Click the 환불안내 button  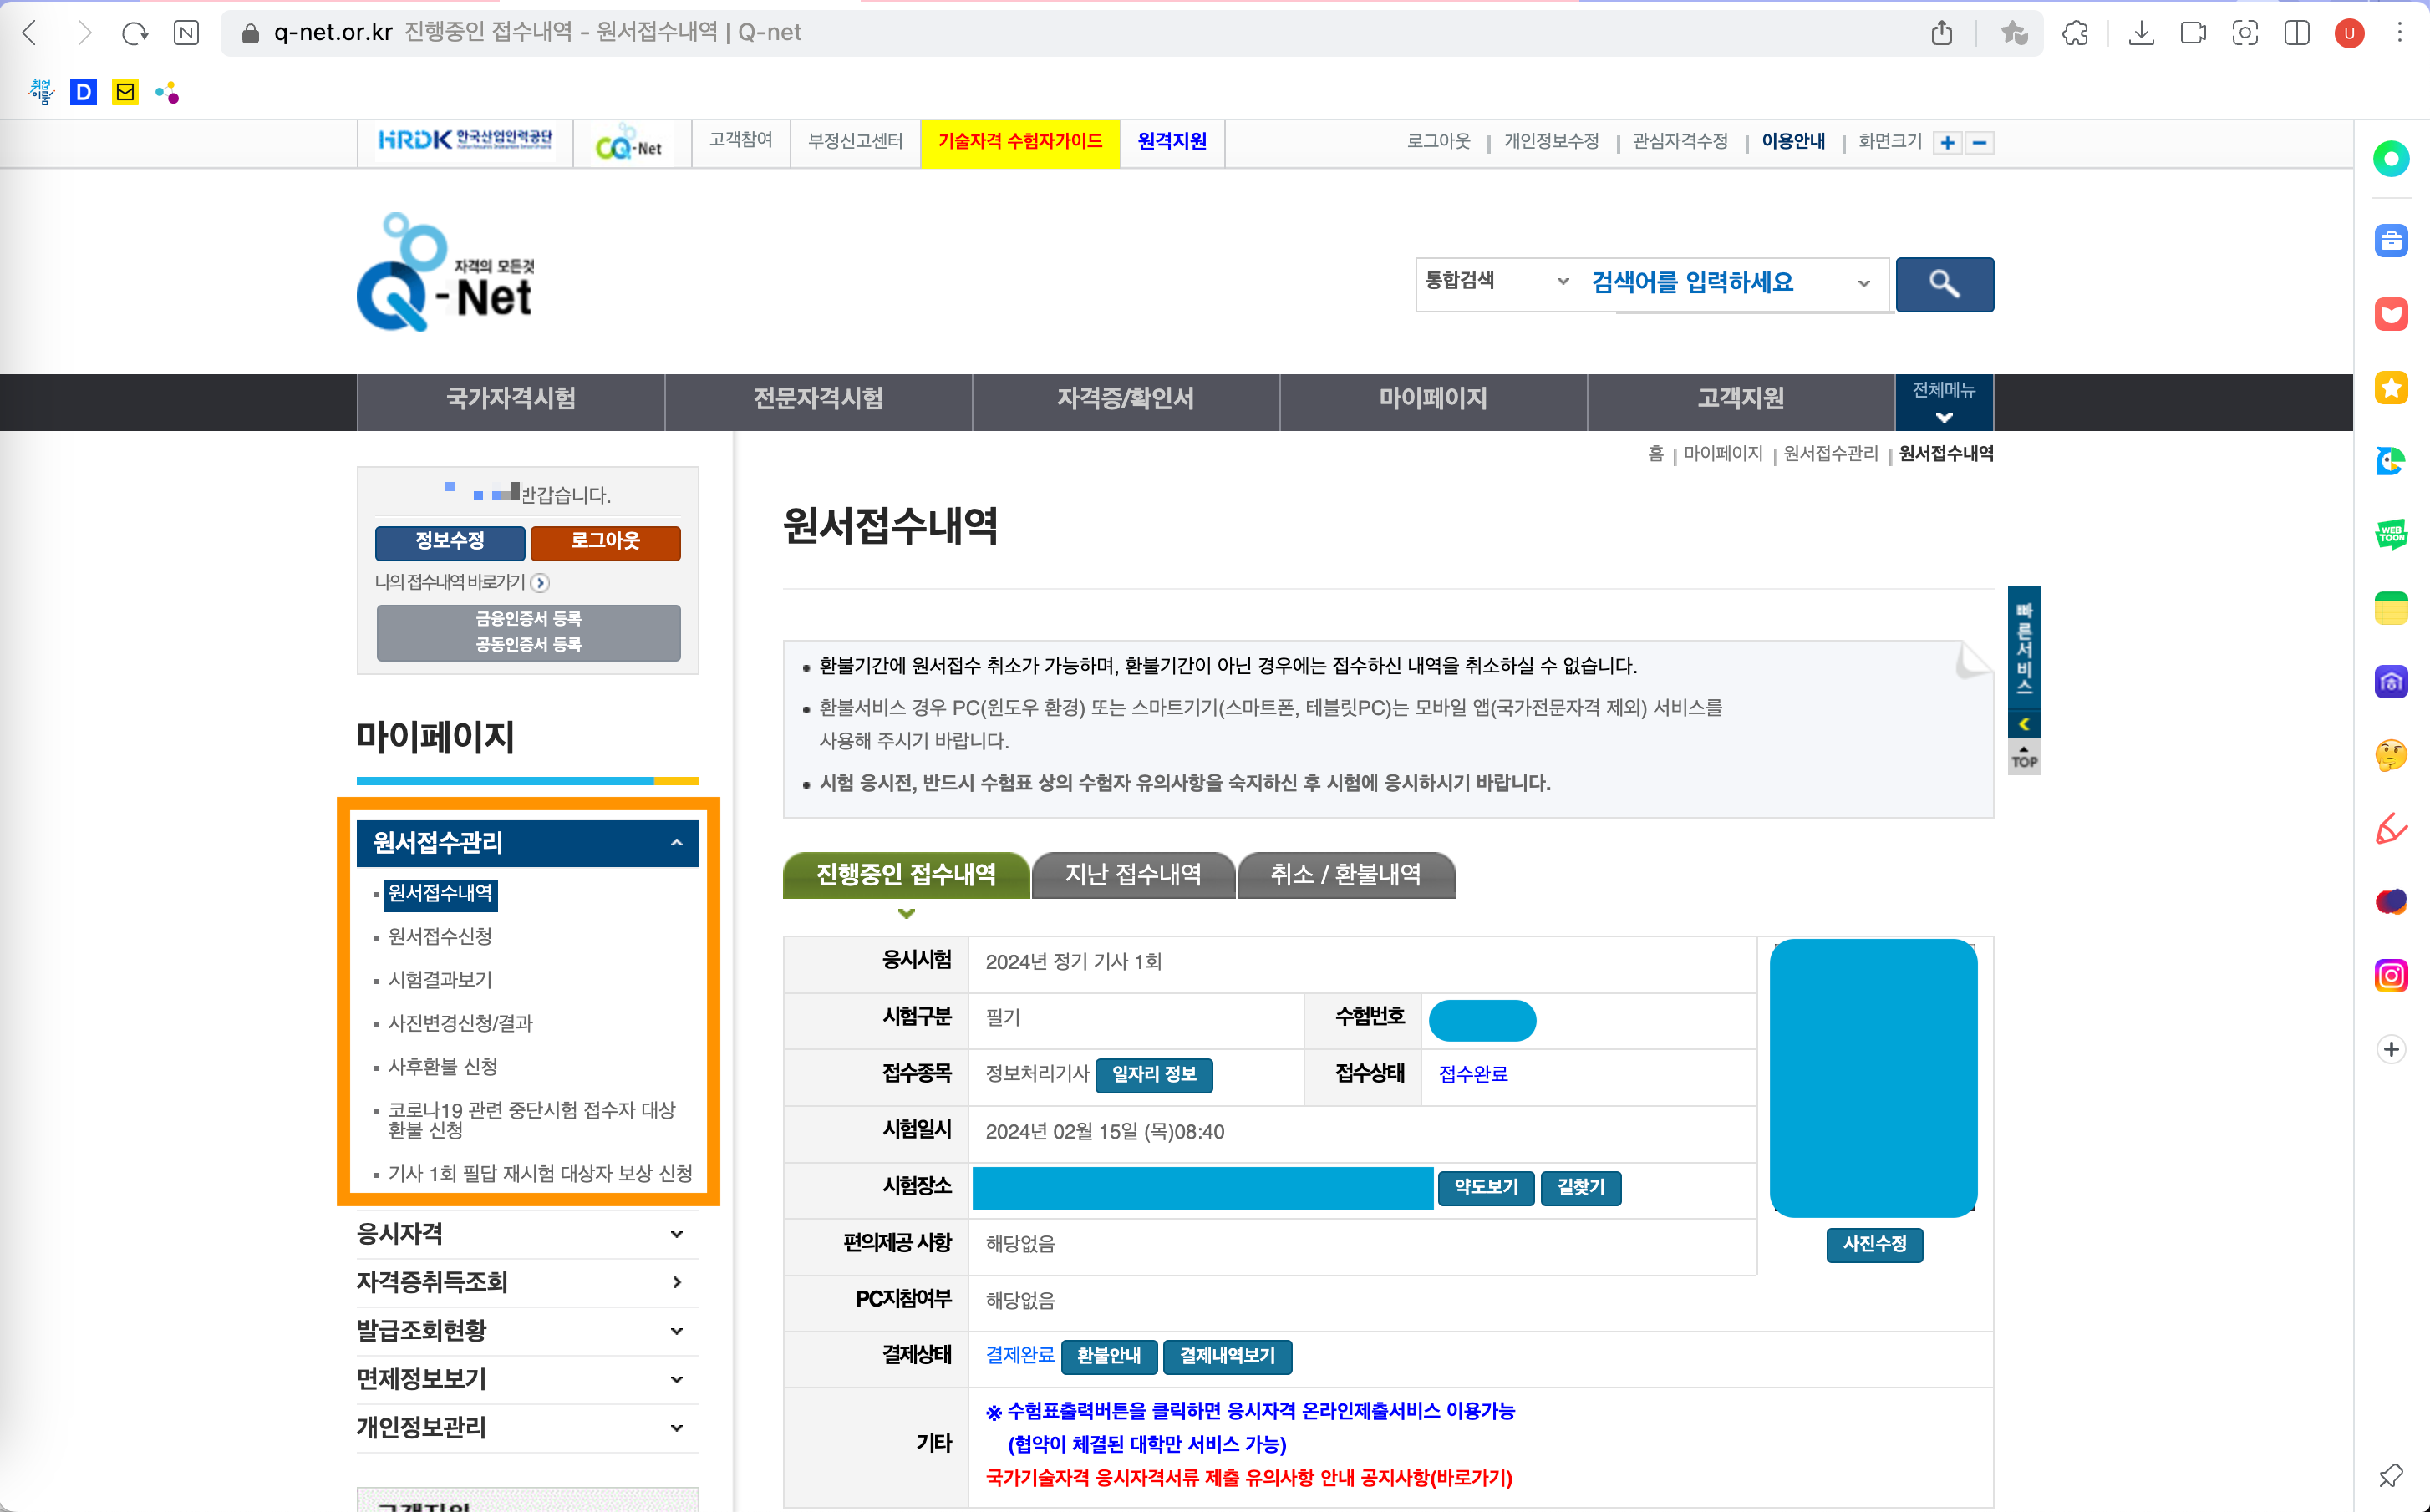point(1108,1356)
